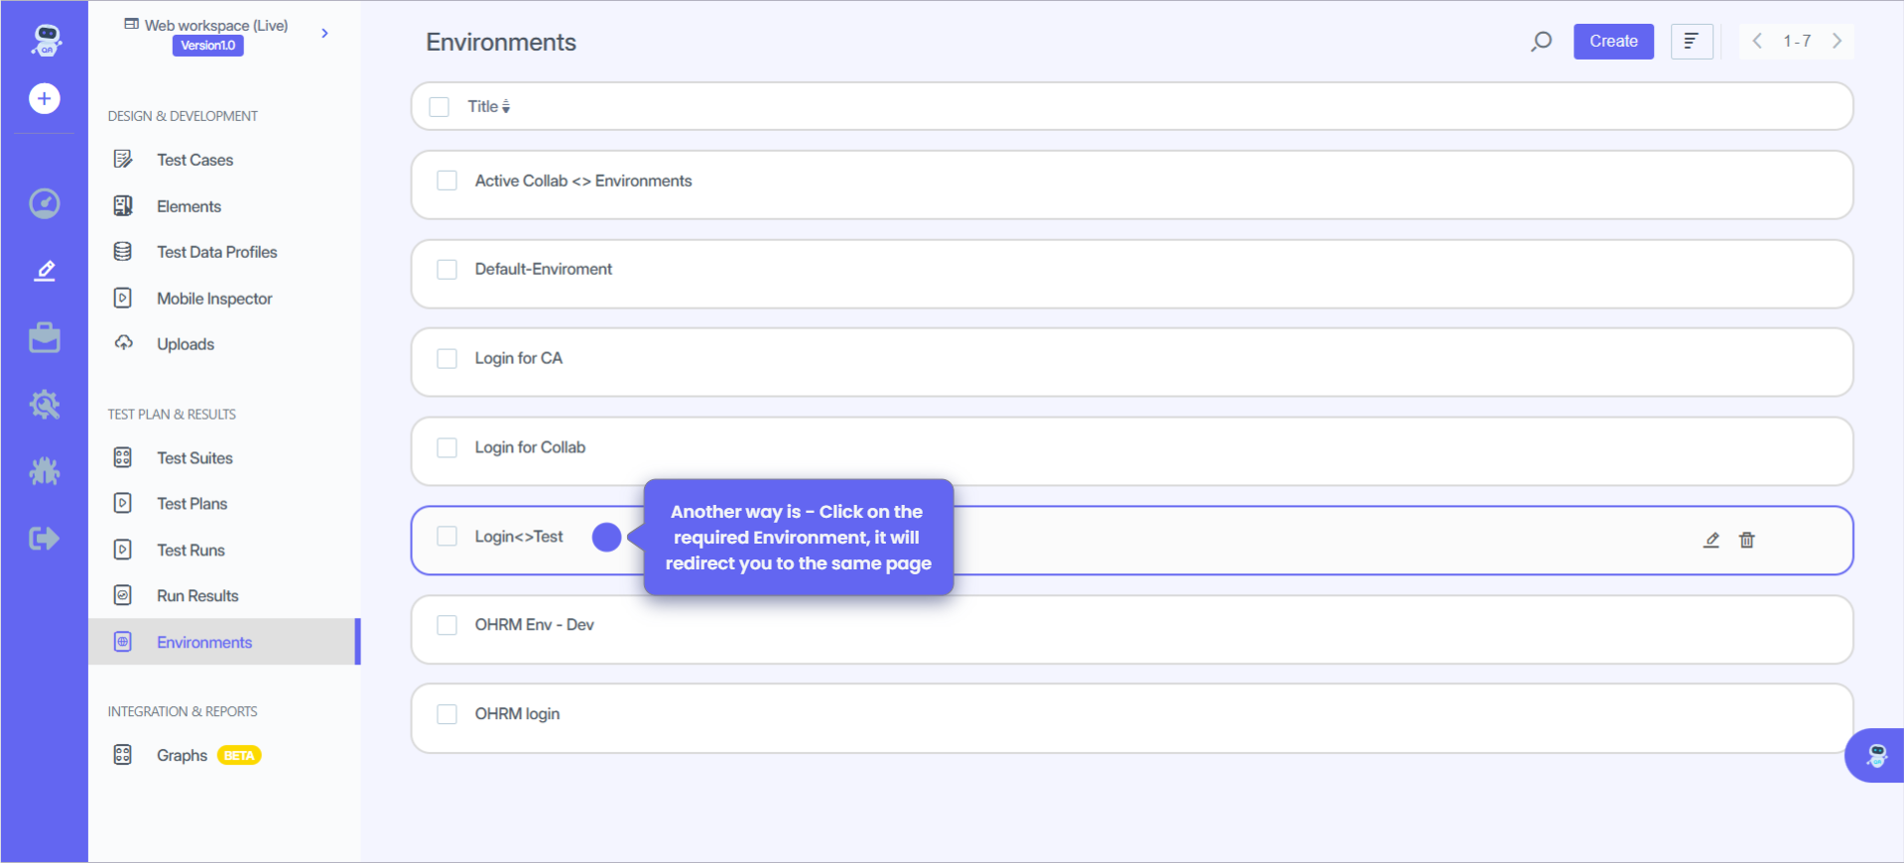The width and height of the screenshot is (1904, 863).
Task: Open the dashboard gauge icon in left rail
Action: tap(45, 203)
